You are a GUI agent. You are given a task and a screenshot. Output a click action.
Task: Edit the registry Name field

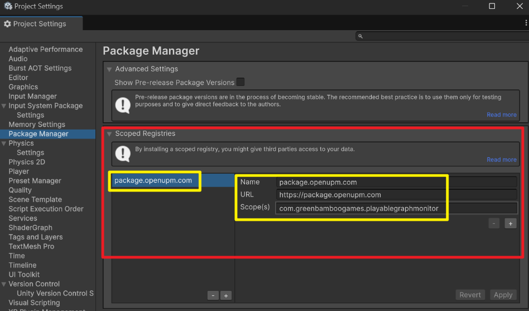point(396,183)
